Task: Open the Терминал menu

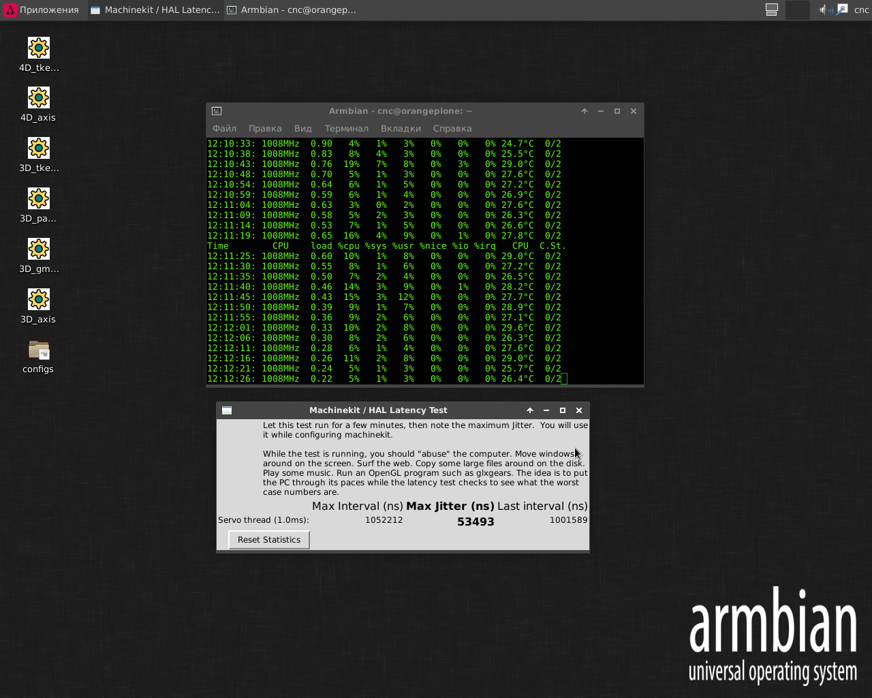Action: pos(347,128)
